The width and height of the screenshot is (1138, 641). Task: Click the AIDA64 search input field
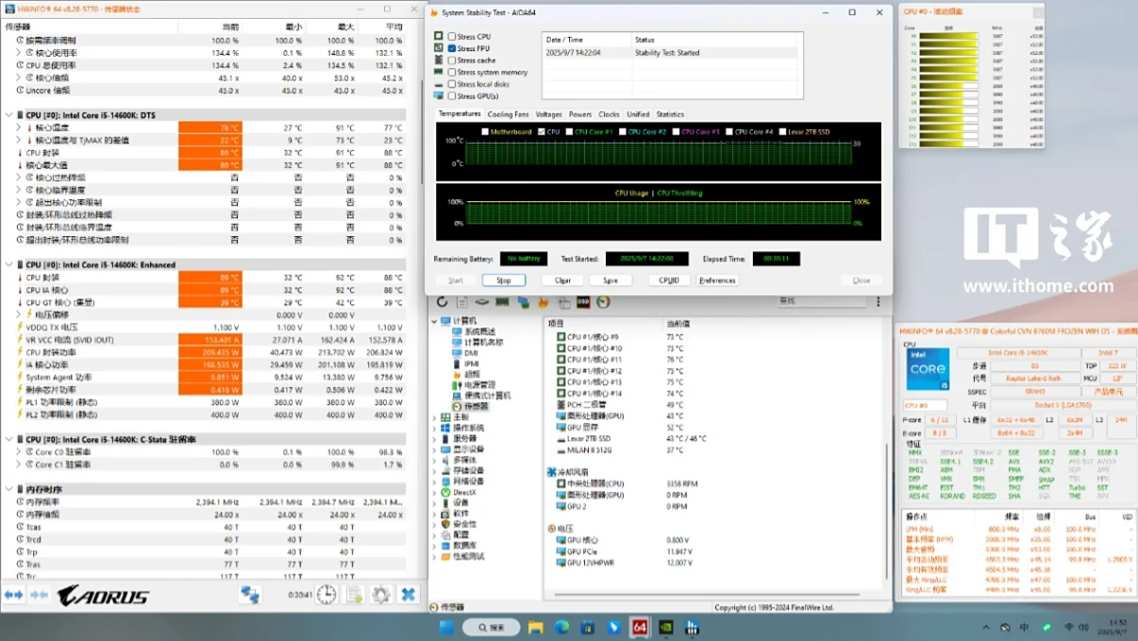pyautogui.click(x=820, y=302)
